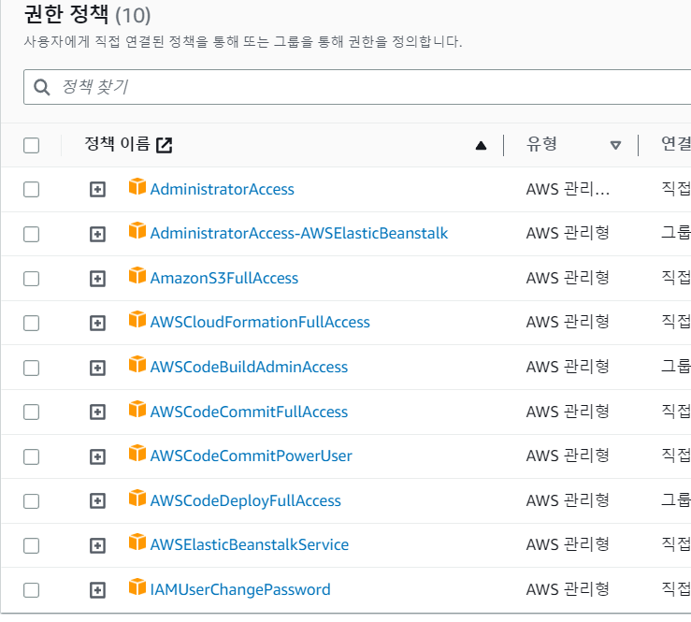The image size is (691, 622).
Task: Click the policy icon beside AdministratorAccess-AWSElasticBeanstalk
Action: pos(137,230)
